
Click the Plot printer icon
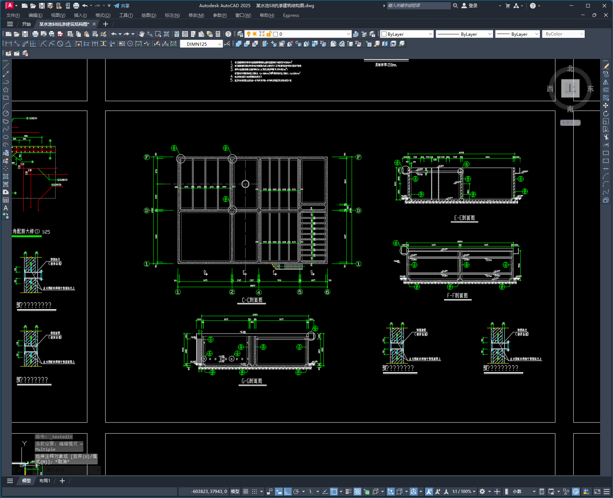(35, 34)
